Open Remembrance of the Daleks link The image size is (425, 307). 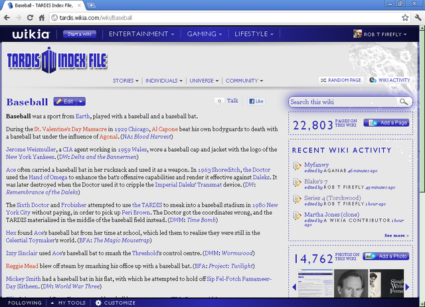point(42,192)
